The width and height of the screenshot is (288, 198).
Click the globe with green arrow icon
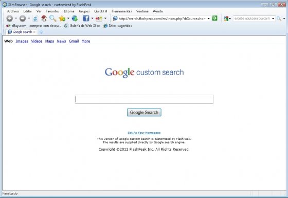coord(75,19)
